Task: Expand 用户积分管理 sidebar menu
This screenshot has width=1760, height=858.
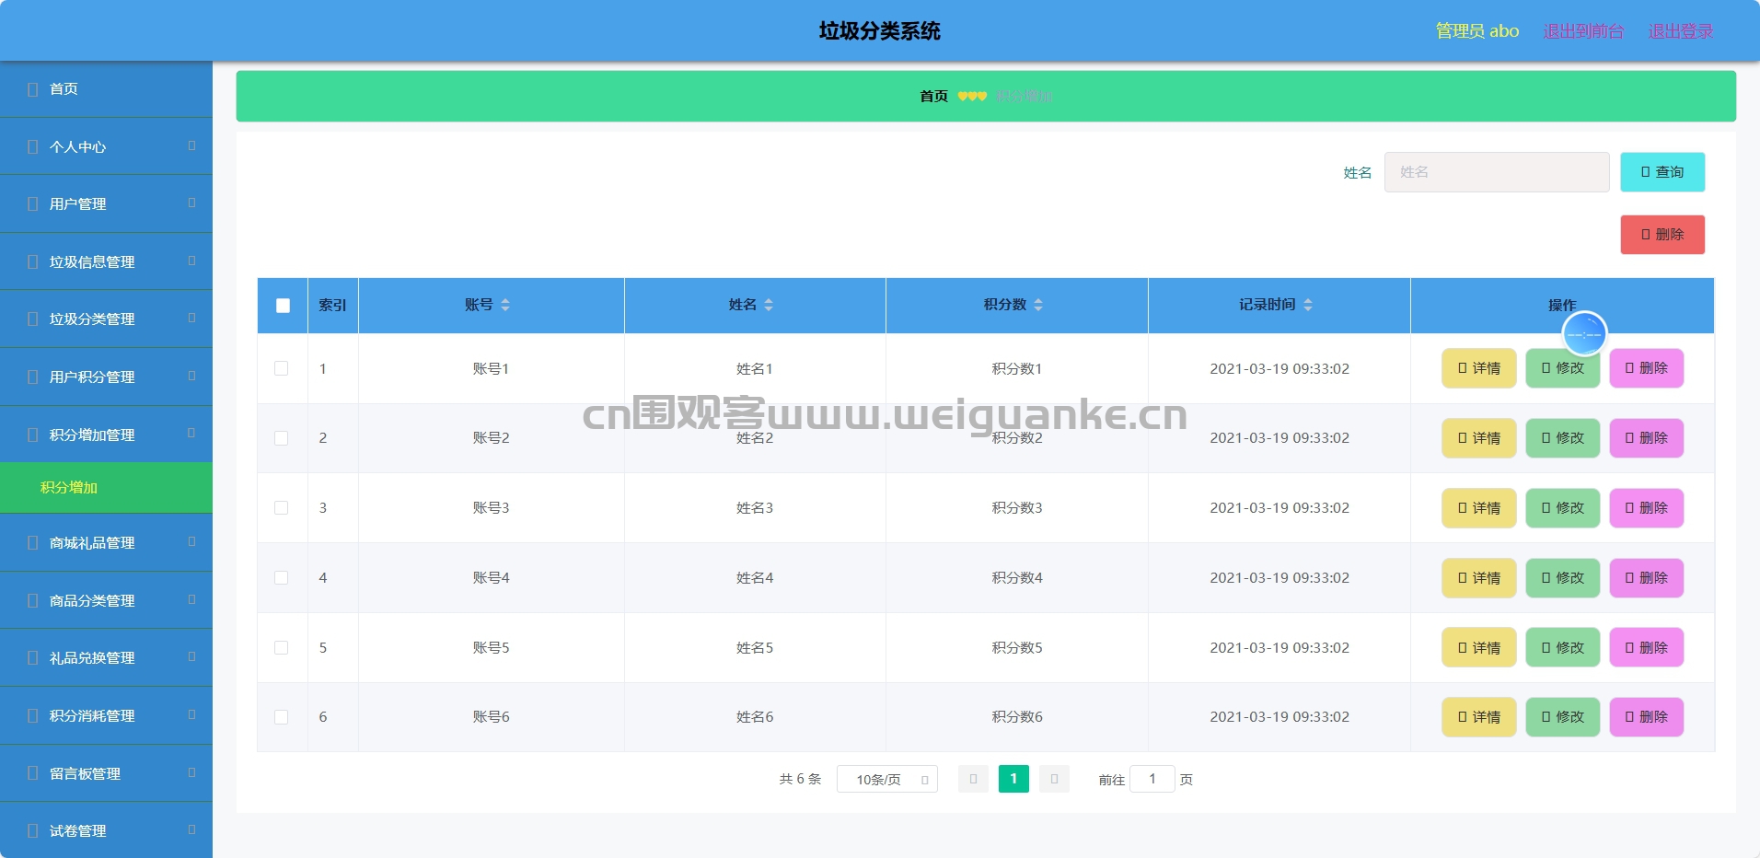Action: (x=106, y=377)
